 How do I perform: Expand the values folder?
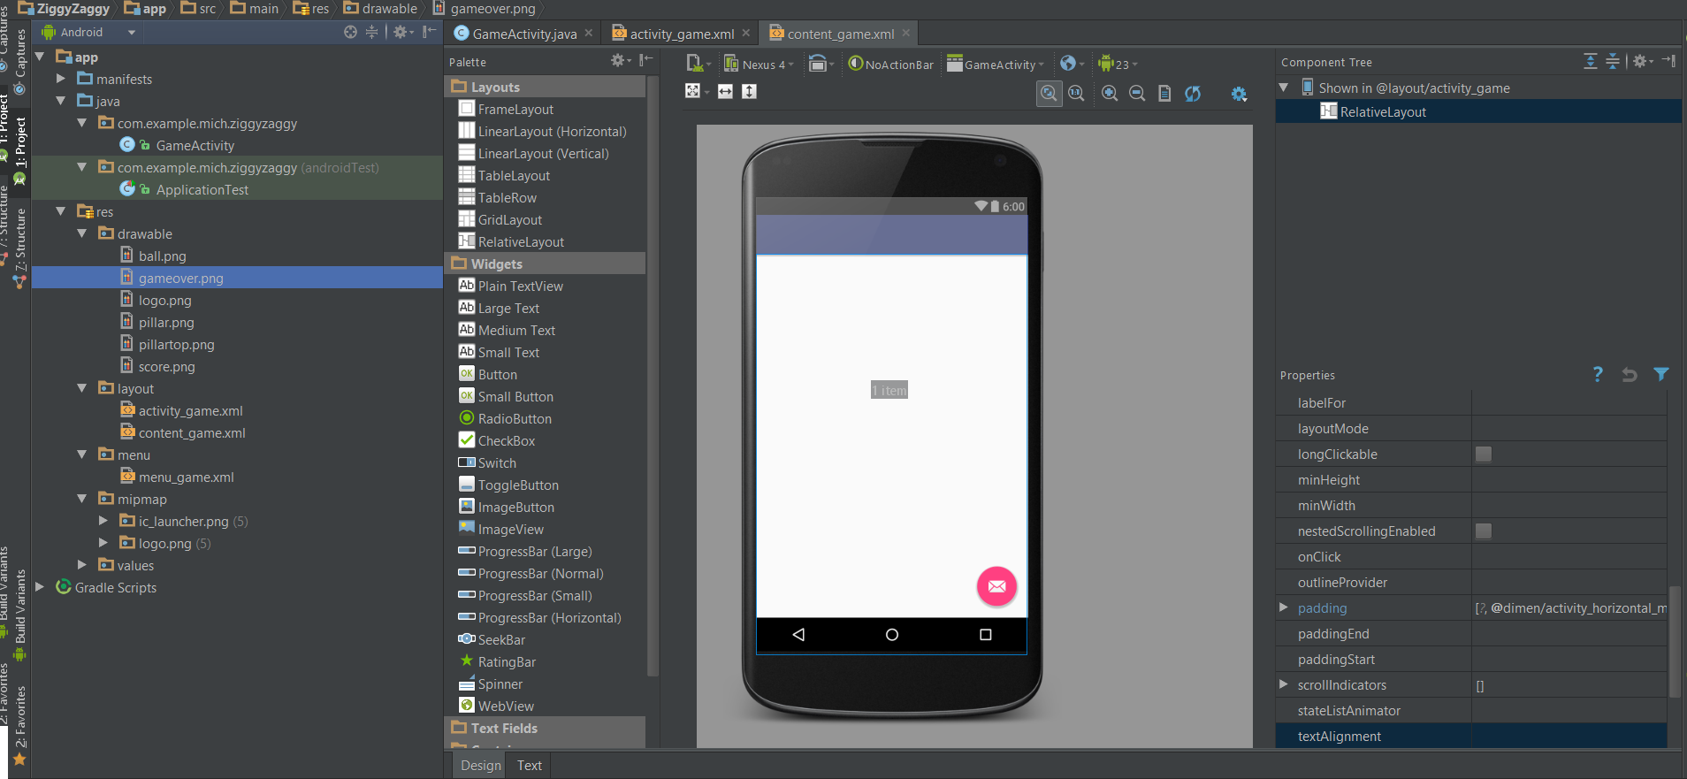click(x=82, y=565)
